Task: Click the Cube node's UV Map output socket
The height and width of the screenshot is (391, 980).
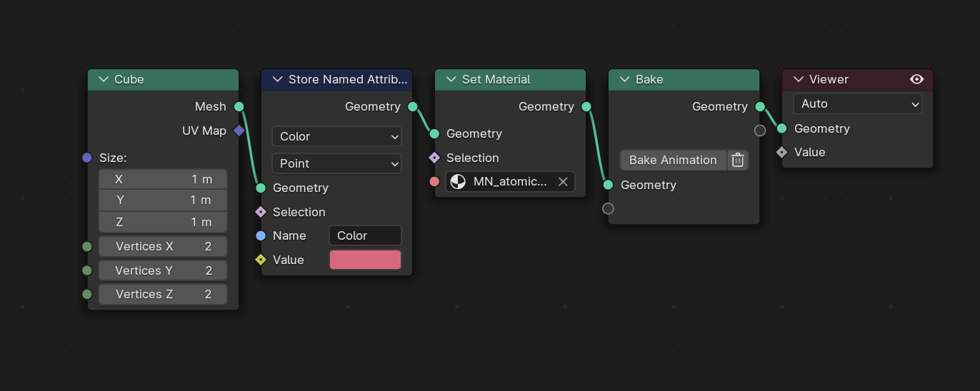Action: 239,131
